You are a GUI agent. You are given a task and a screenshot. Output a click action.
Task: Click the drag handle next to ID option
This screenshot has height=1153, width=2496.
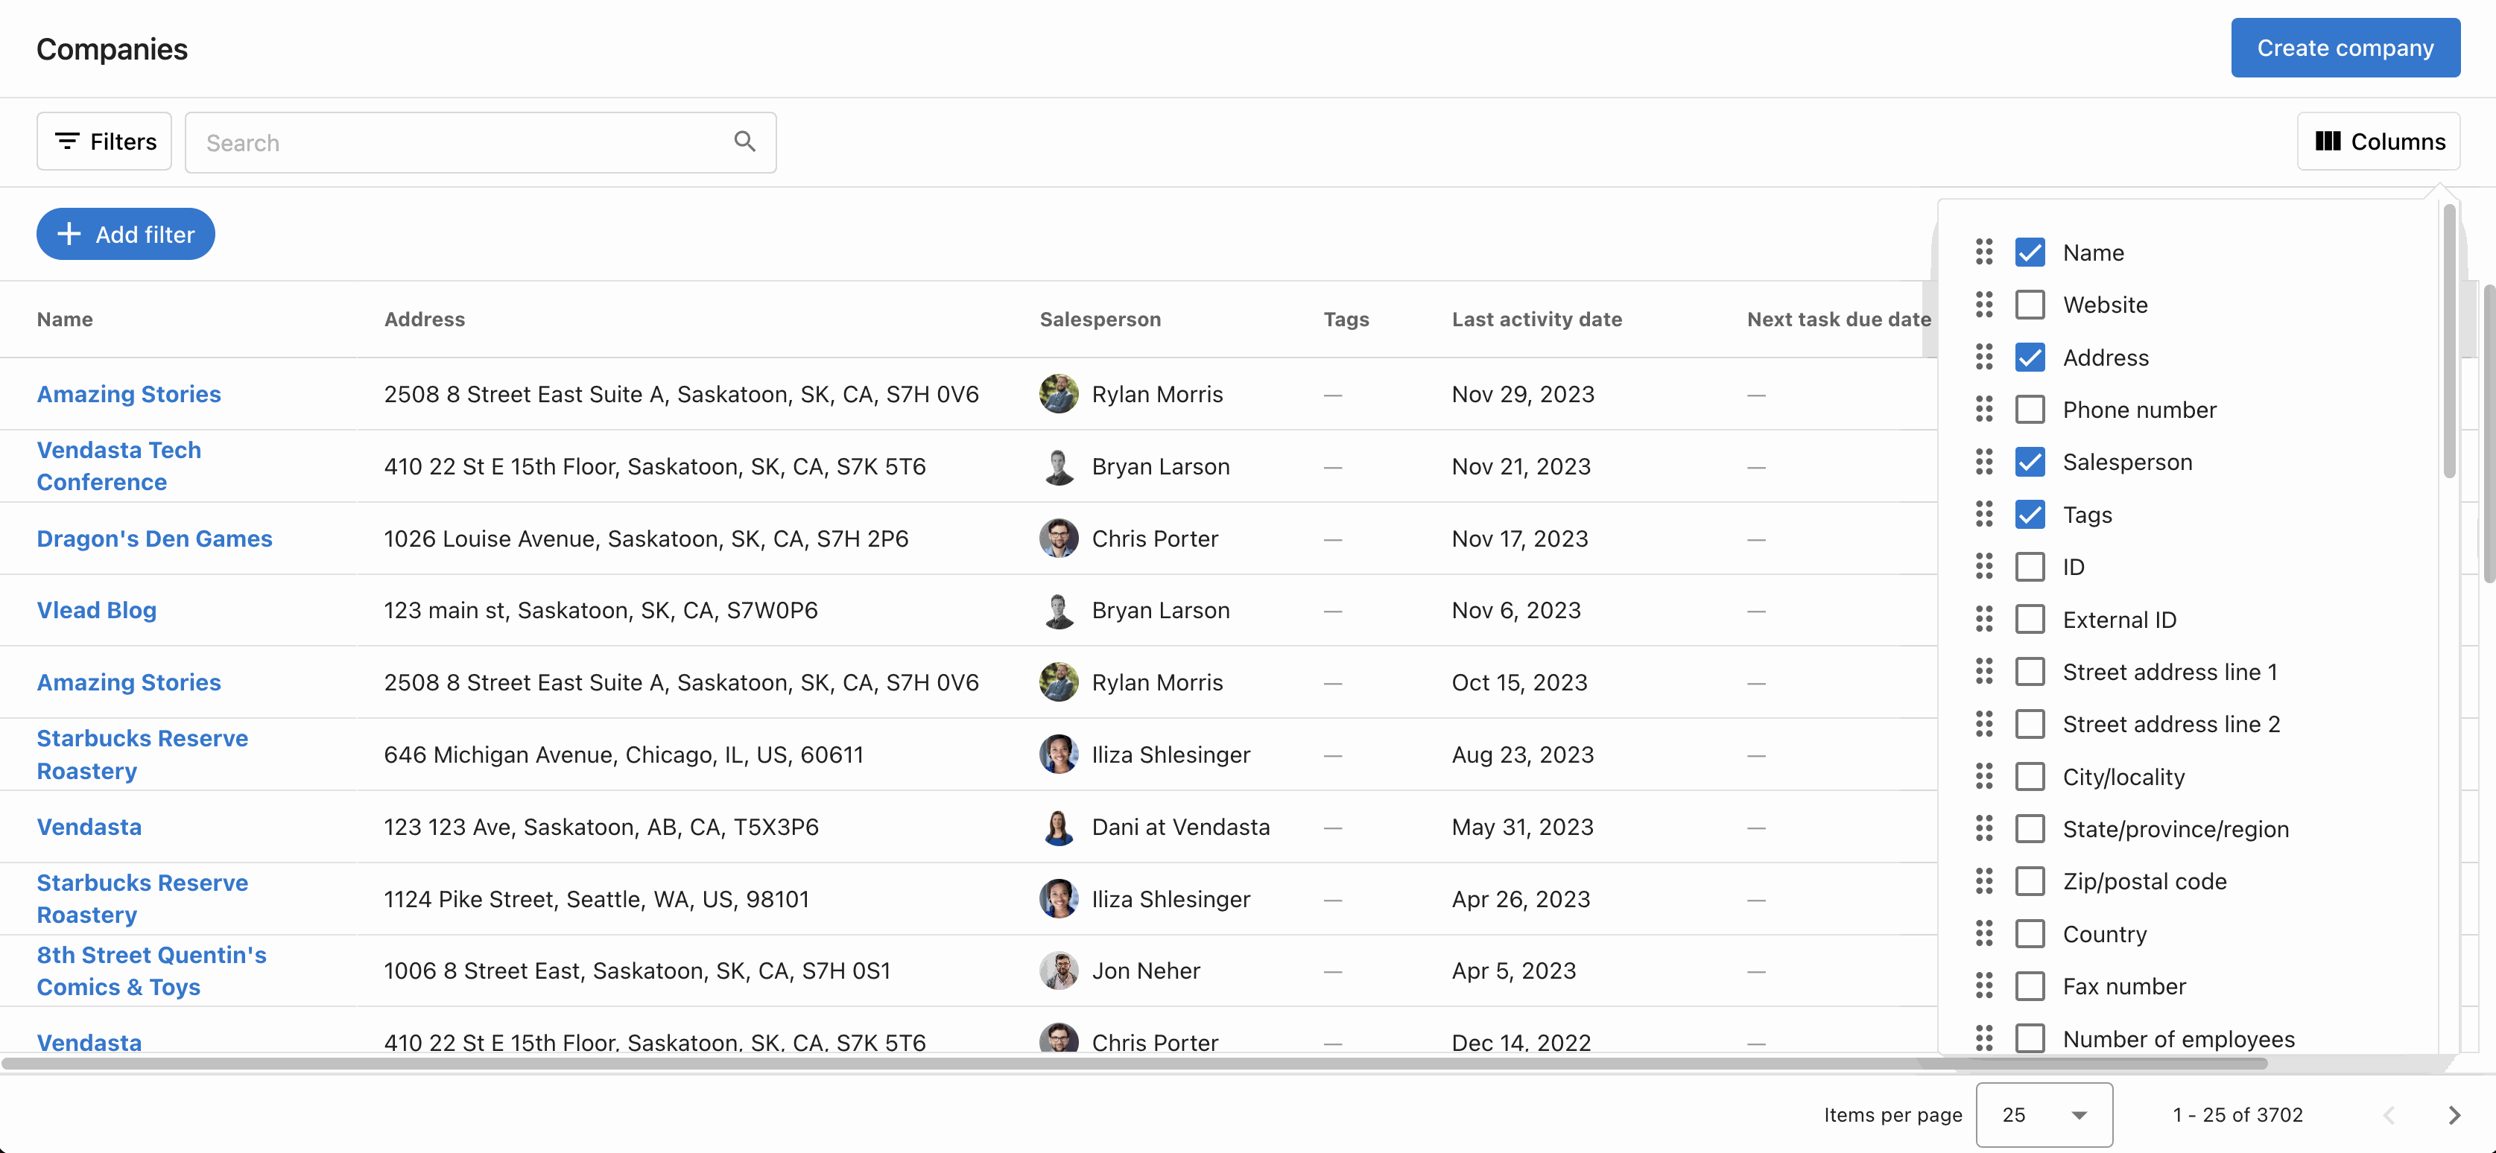(1983, 566)
